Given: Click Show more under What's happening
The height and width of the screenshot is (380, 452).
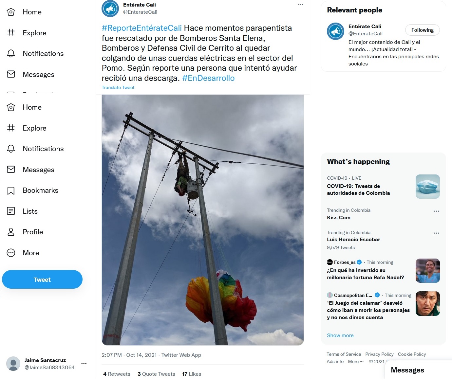Looking at the screenshot, I should 340,335.
